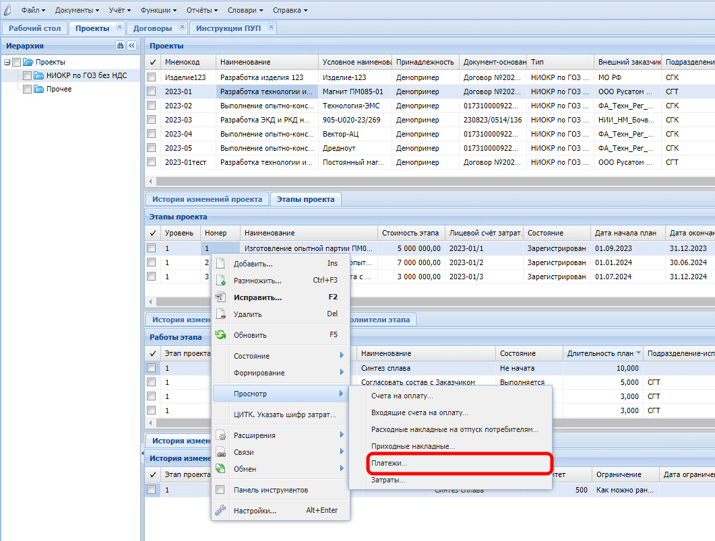The image size is (715, 541).
Task: Click the green Обновить refresh icon
Action: 220,335
